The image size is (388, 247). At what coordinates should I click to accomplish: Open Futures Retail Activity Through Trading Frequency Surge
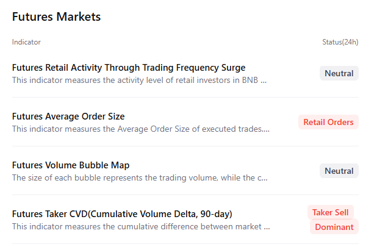129,68
